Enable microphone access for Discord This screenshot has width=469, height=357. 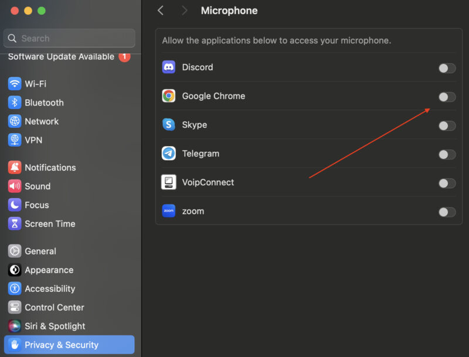[447, 67]
